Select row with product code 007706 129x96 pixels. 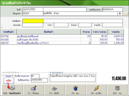pyautogui.click(x=62, y=36)
